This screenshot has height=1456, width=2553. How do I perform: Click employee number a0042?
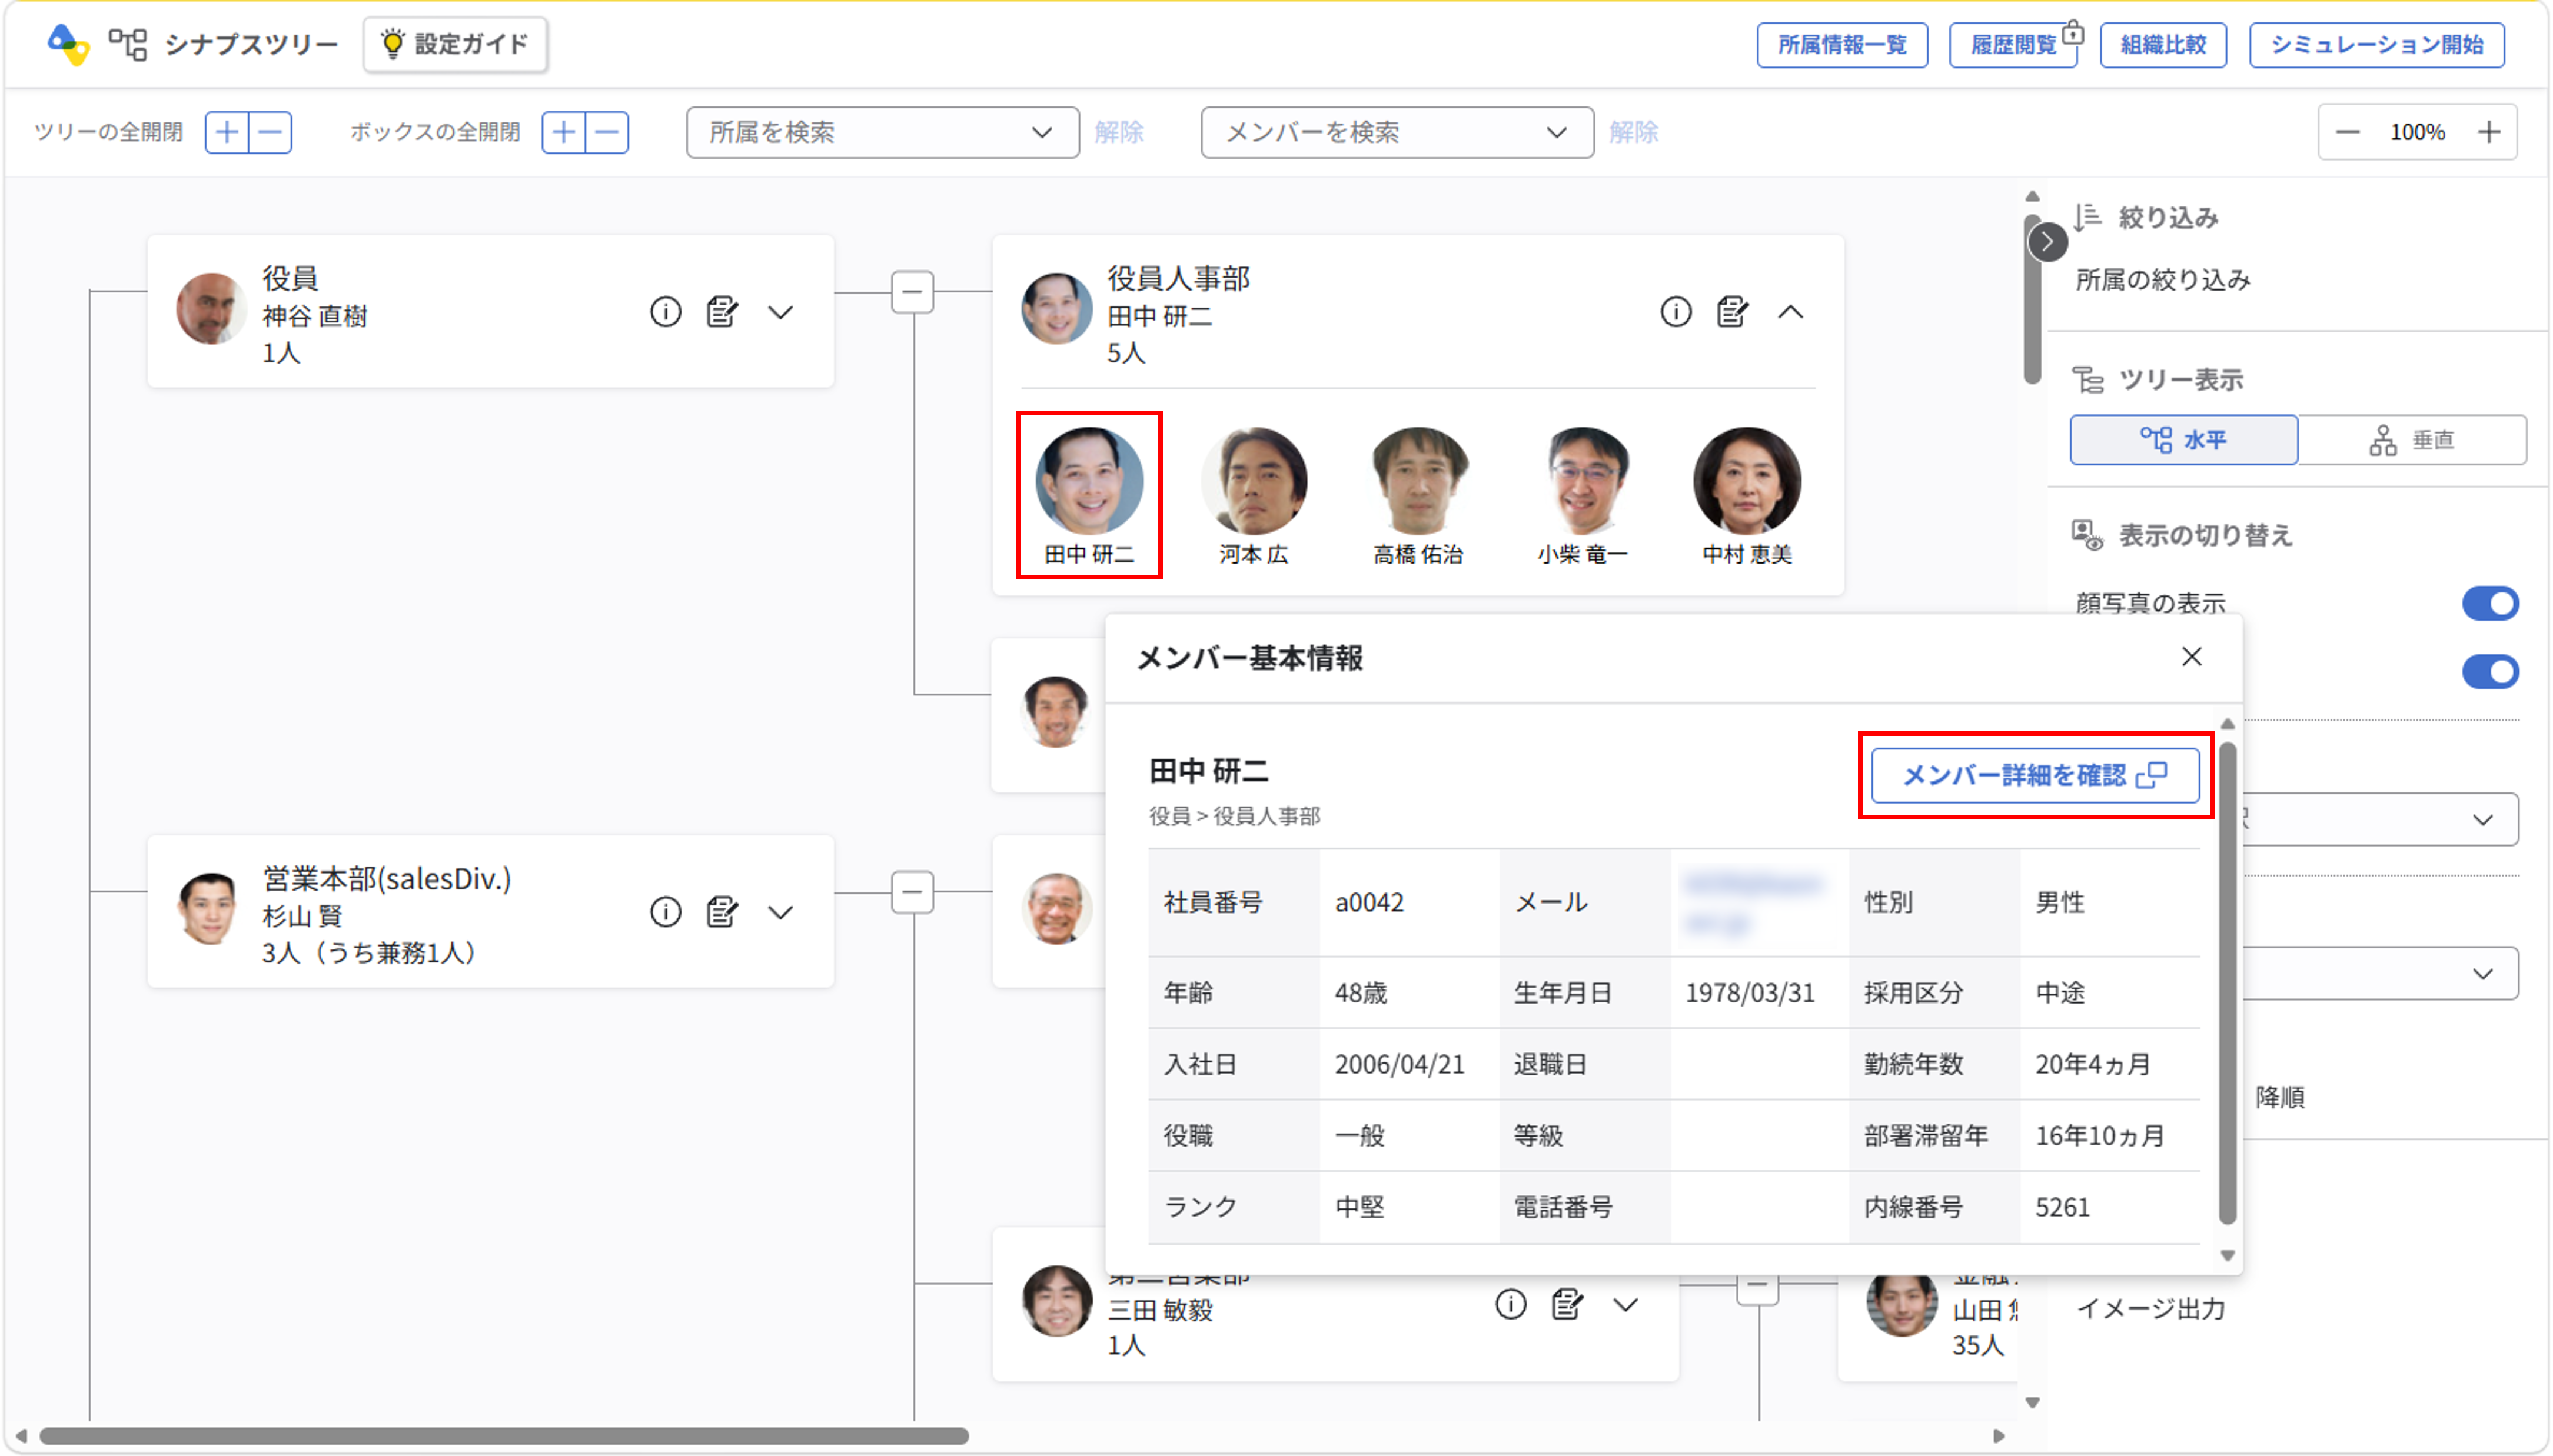click(x=1369, y=902)
